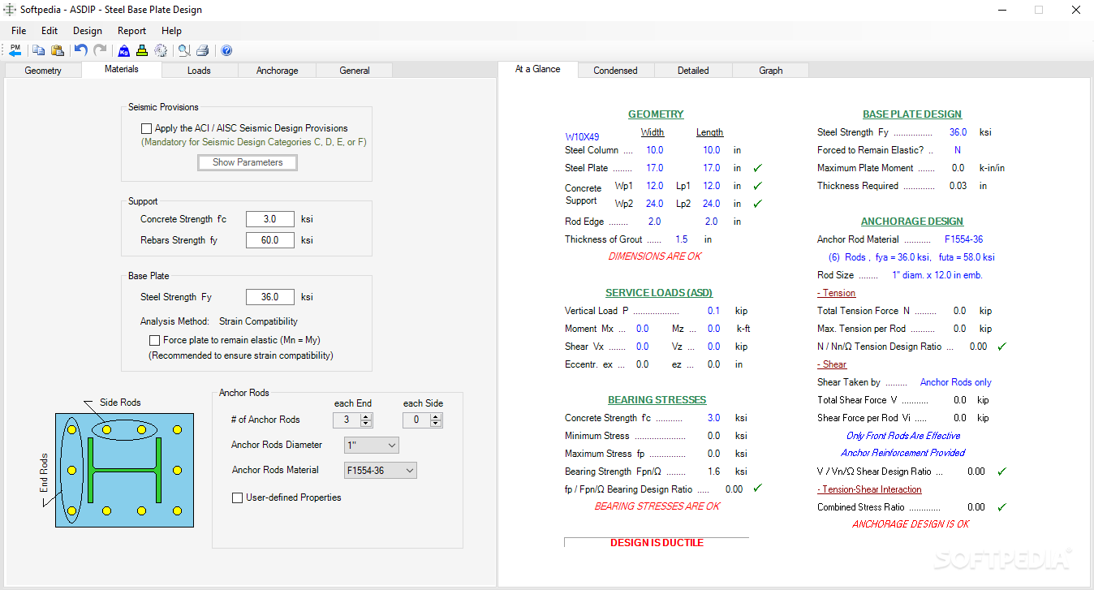
Task: Click the W10X49 column label
Action: 582,137
